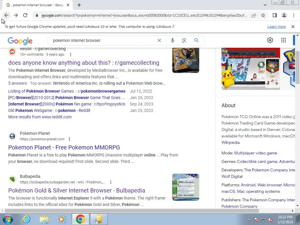Clear the search box text

click(159, 40)
